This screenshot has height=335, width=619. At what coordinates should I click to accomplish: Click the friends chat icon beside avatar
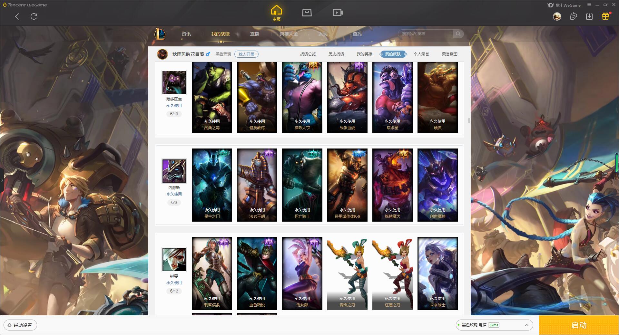573,16
